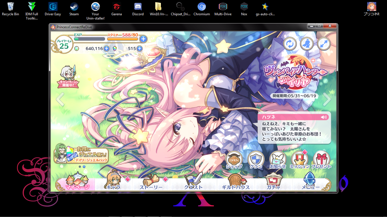
Task: Click the ハツネ dialogue speech bubble
Action: [x=294, y=128]
